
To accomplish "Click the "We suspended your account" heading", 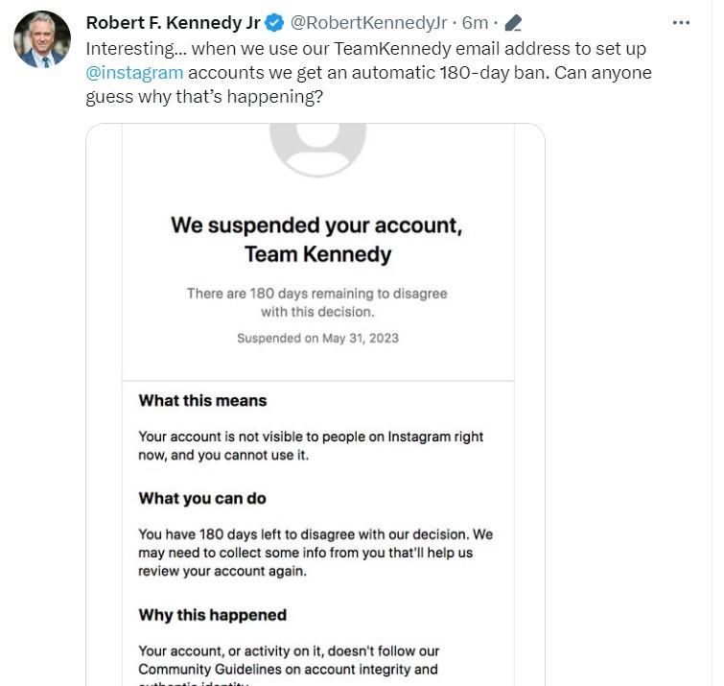I will (316, 226).
